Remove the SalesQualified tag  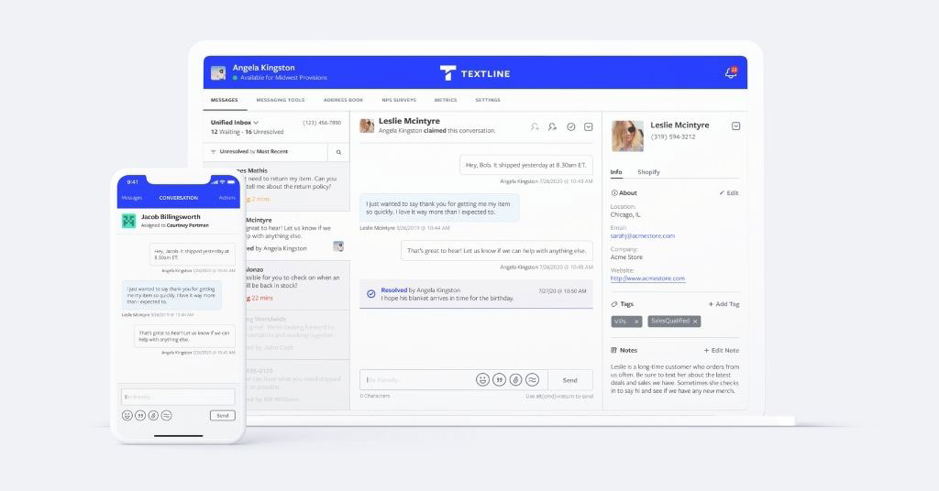tap(695, 322)
